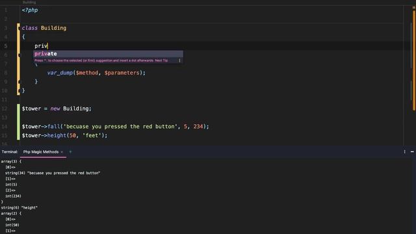Select the 'private' autocomplete suggestion

[x=108, y=54]
